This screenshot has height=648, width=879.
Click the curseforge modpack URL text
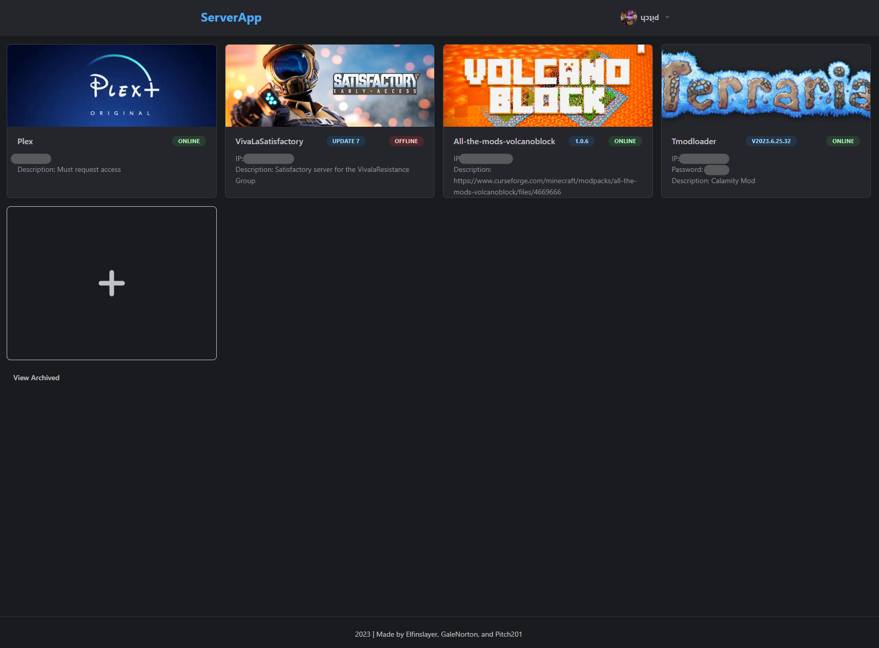tap(545, 186)
